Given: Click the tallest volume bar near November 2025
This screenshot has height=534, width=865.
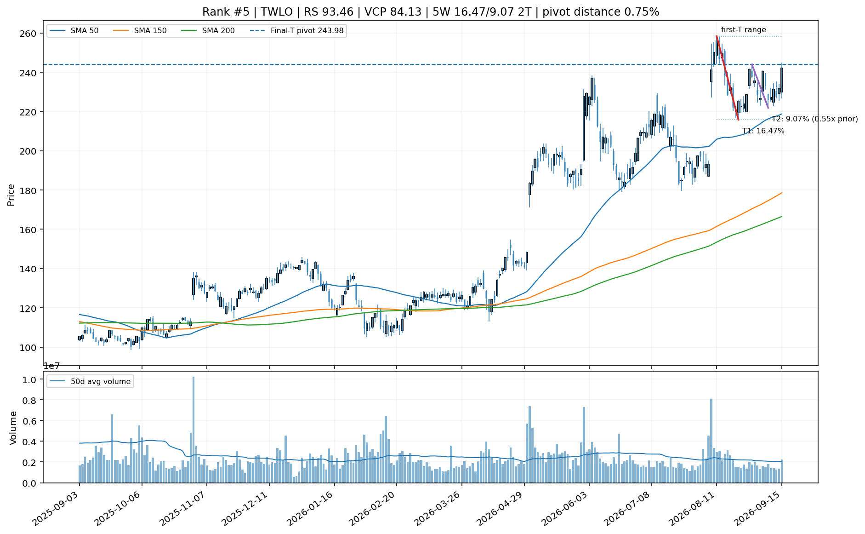Looking at the screenshot, I should pos(193,430).
